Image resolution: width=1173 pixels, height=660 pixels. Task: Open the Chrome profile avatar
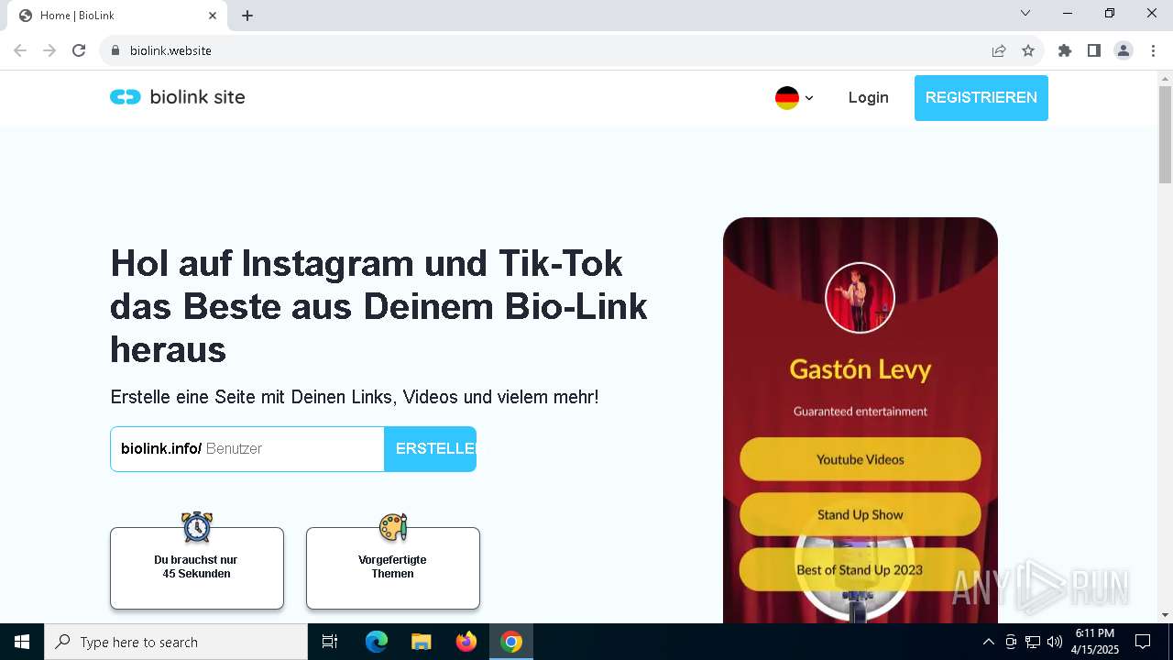click(x=1124, y=50)
